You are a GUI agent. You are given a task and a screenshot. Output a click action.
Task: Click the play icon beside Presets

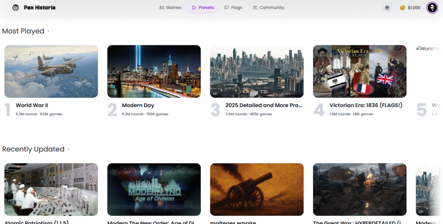click(x=194, y=8)
